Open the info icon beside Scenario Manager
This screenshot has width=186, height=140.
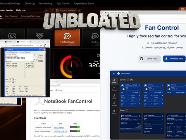pyautogui.click(x=79, y=10)
